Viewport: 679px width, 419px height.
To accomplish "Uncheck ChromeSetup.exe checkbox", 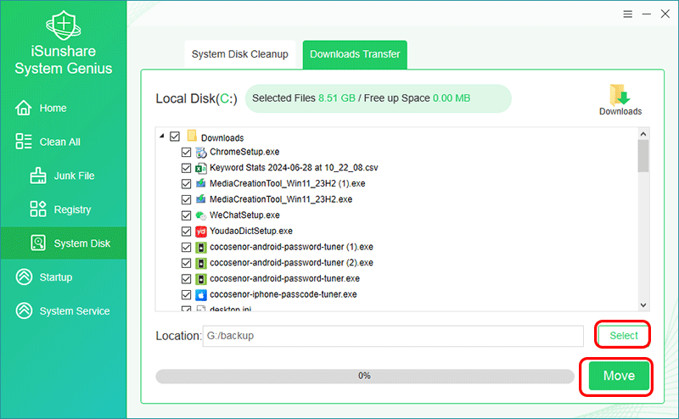I will (x=187, y=153).
